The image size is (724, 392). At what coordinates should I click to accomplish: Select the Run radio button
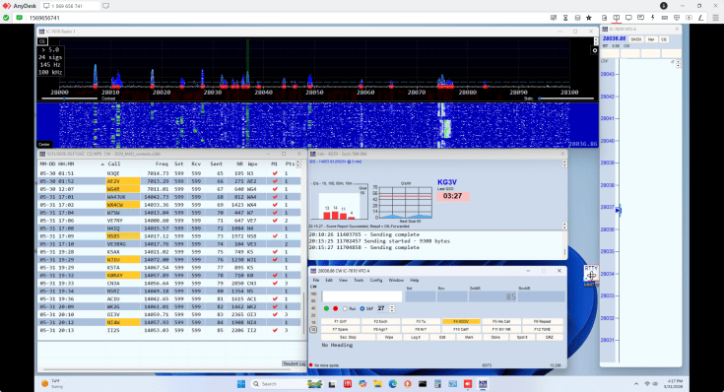click(x=345, y=308)
